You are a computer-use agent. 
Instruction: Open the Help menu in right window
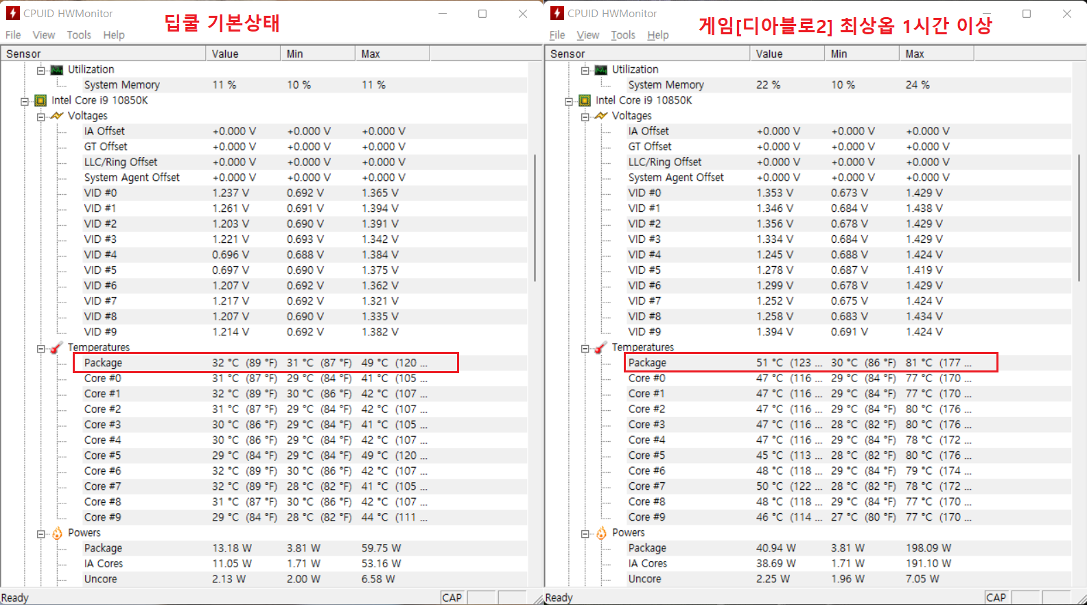(x=658, y=35)
